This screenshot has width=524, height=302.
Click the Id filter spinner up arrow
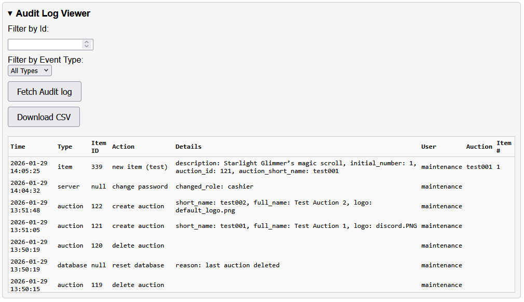click(x=87, y=41)
